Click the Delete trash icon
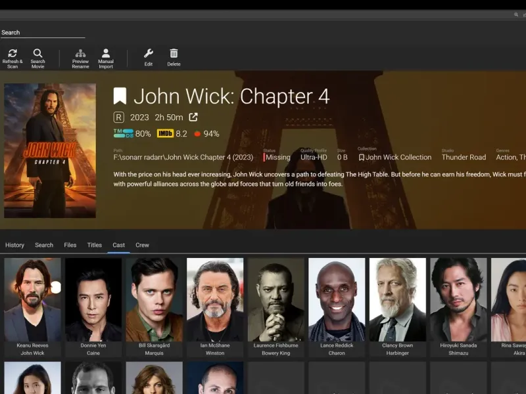Image resolution: width=526 pixels, height=394 pixels. [x=174, y=53]
